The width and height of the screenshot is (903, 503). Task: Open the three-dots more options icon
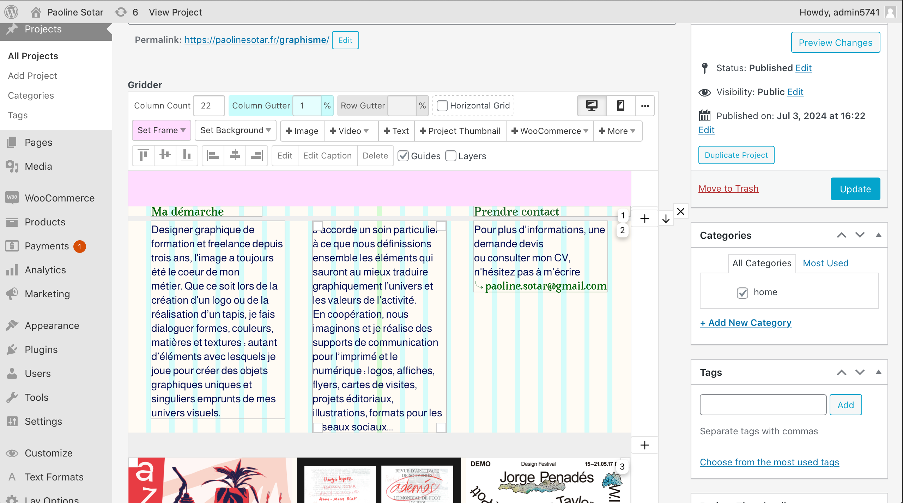coord(645,106)
